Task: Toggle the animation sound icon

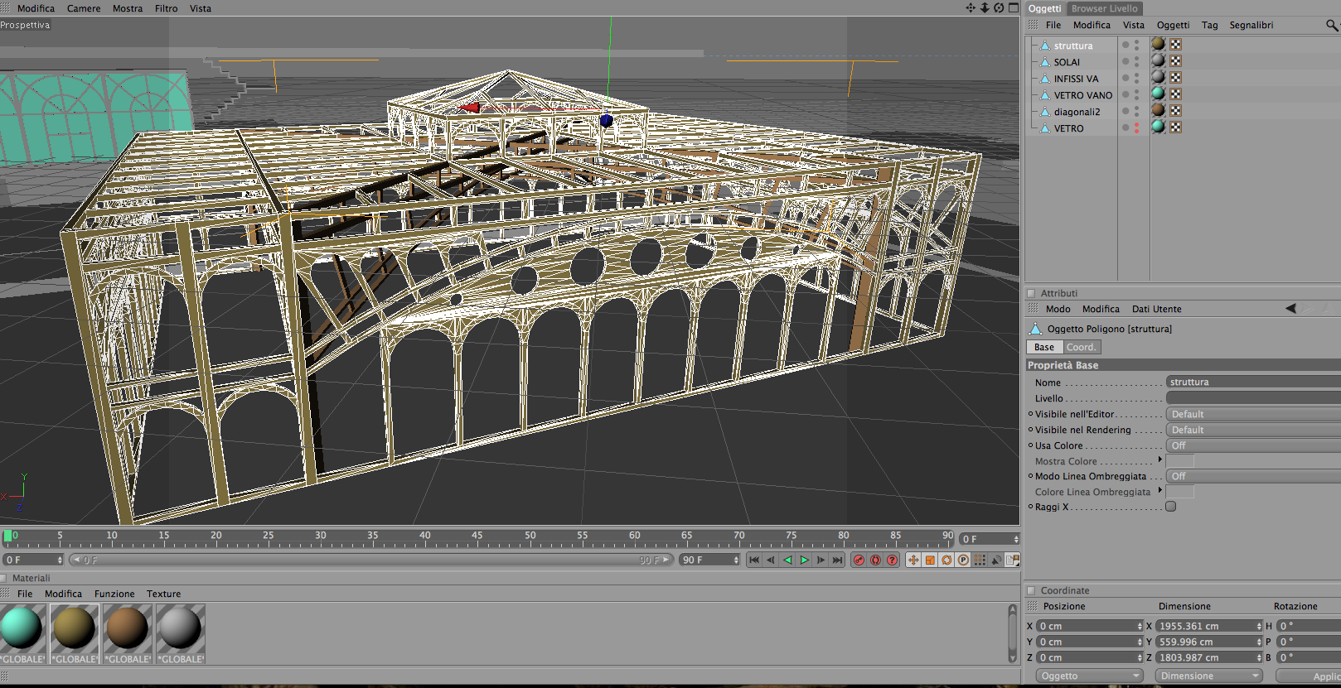Action: (996, 561)
